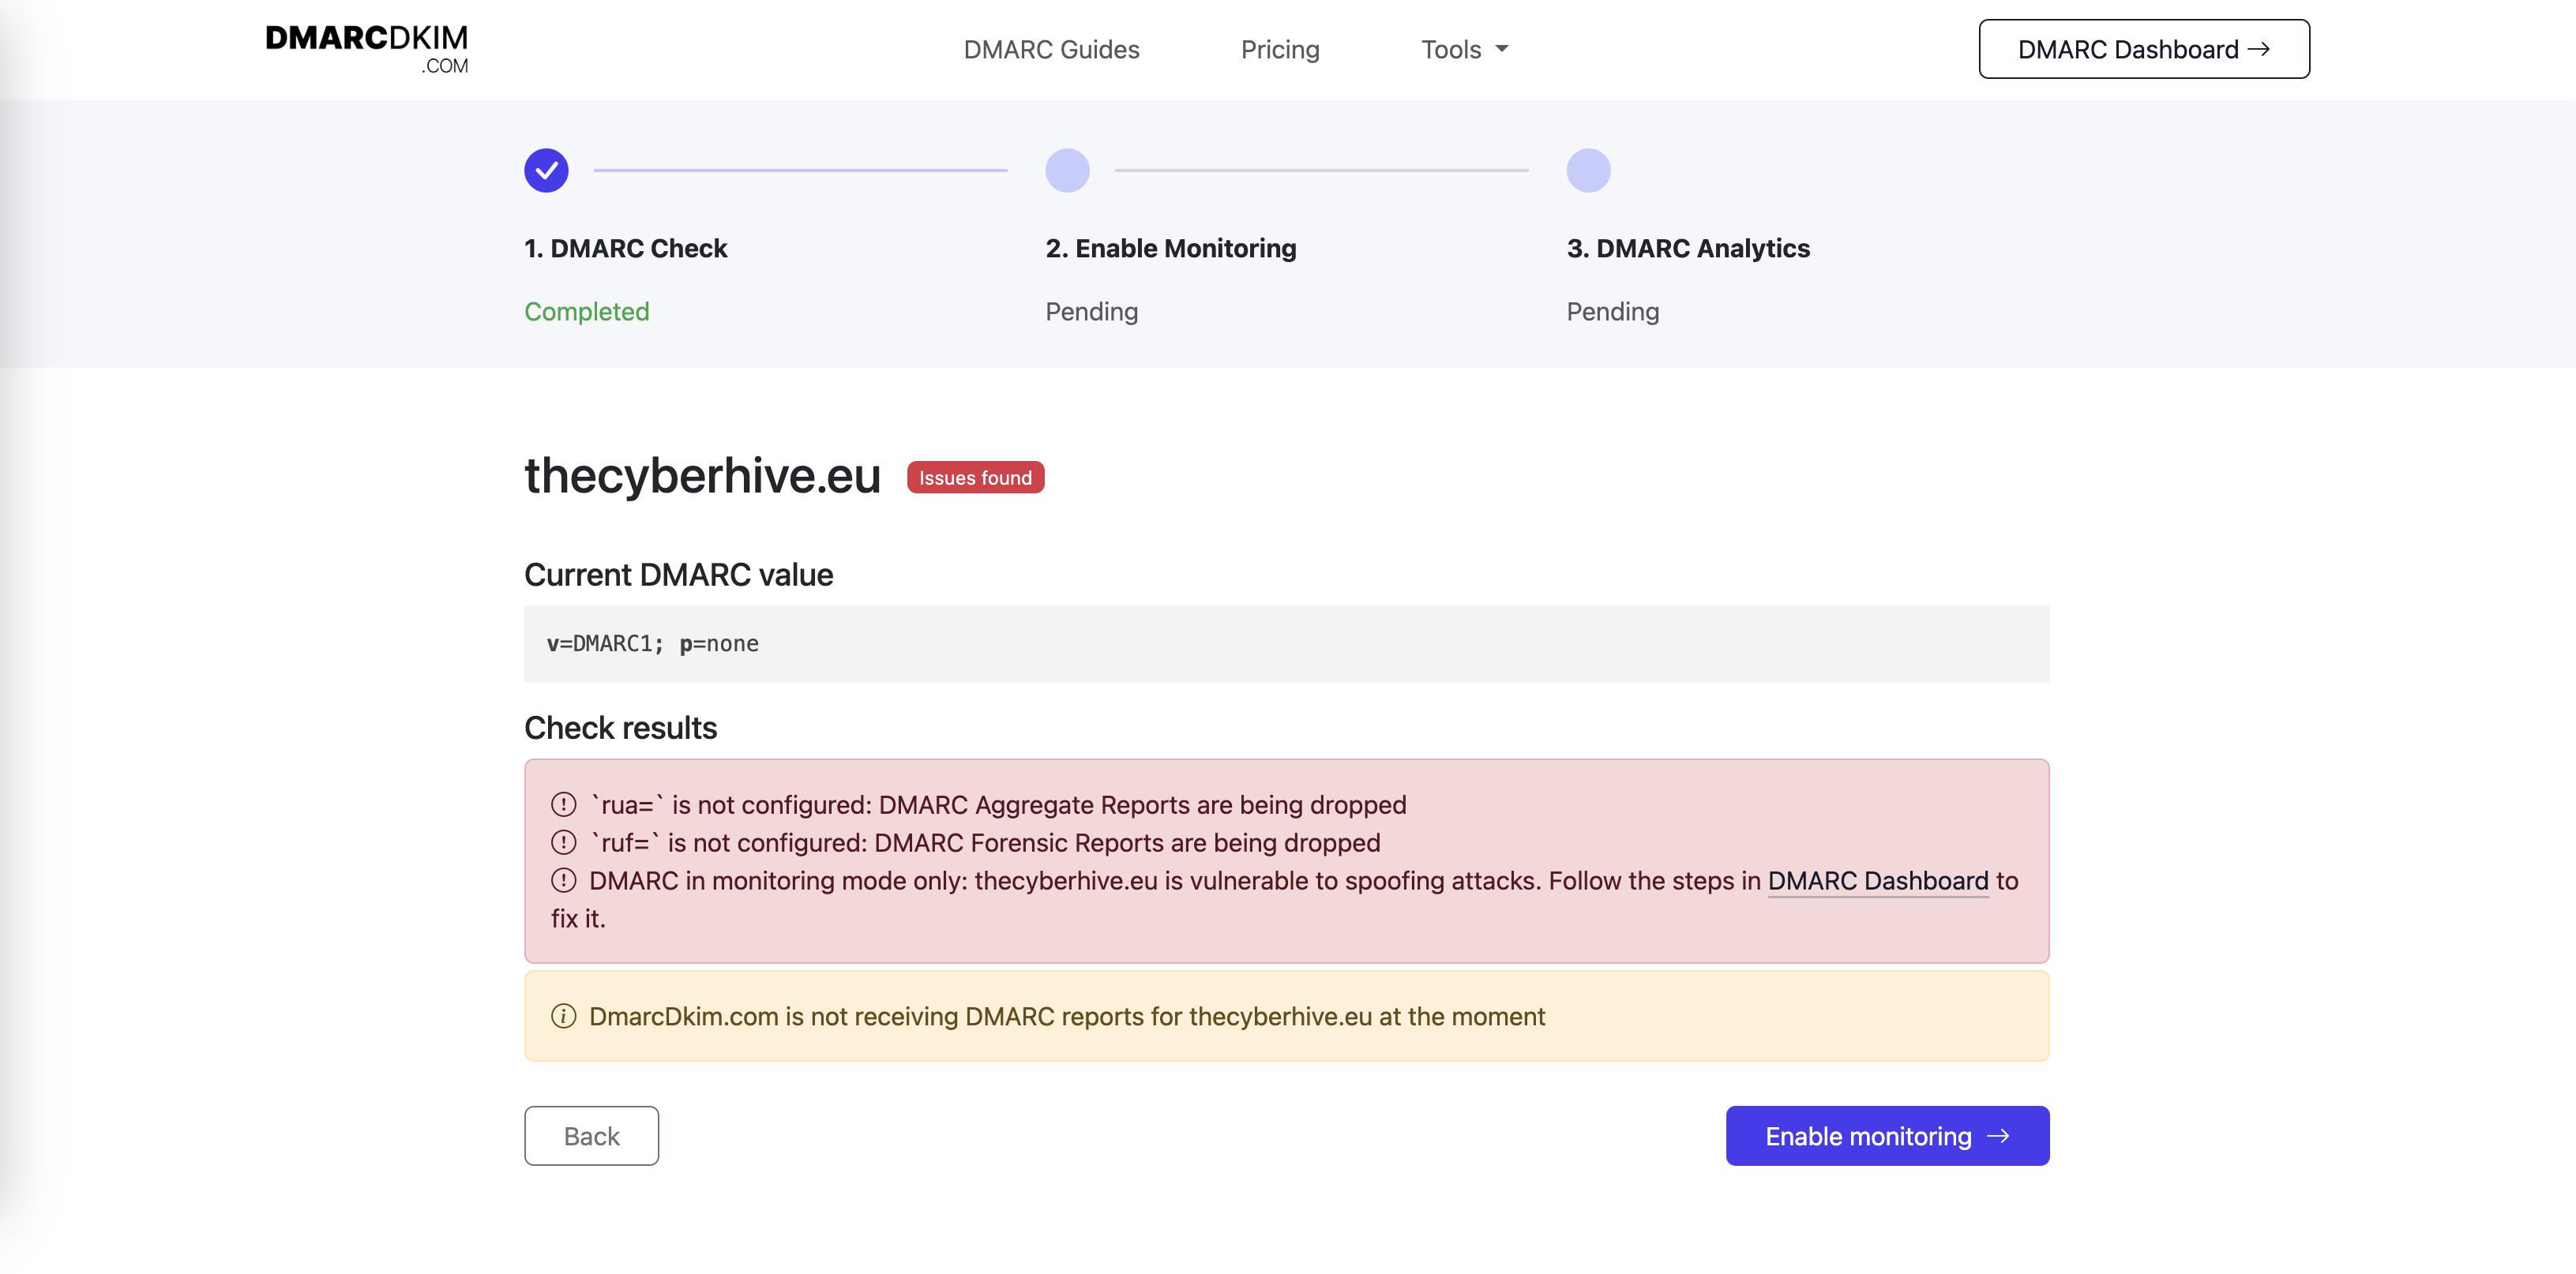Open DMARC Dashboard from the header button
Screen dimensions: 2576x1274
tap(2143, 49)
